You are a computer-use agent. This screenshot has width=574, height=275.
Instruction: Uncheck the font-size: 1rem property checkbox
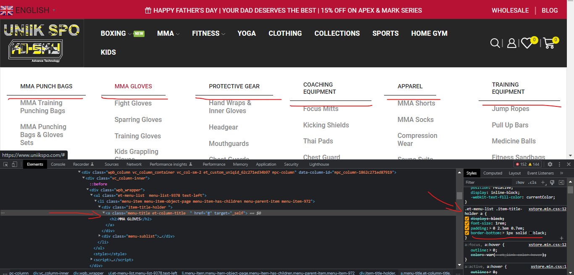pos(467,223)
